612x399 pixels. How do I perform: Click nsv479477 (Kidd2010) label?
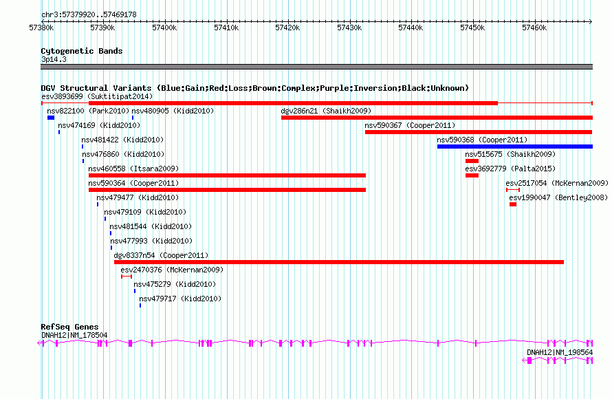(138, 197)
